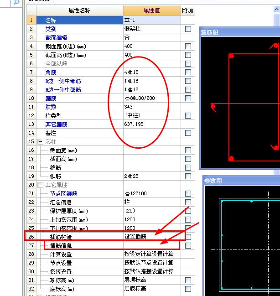This screenshot has width=280, height=296.
Task: Collapse the 其它属性 group
Action: (x=40, y=185)
